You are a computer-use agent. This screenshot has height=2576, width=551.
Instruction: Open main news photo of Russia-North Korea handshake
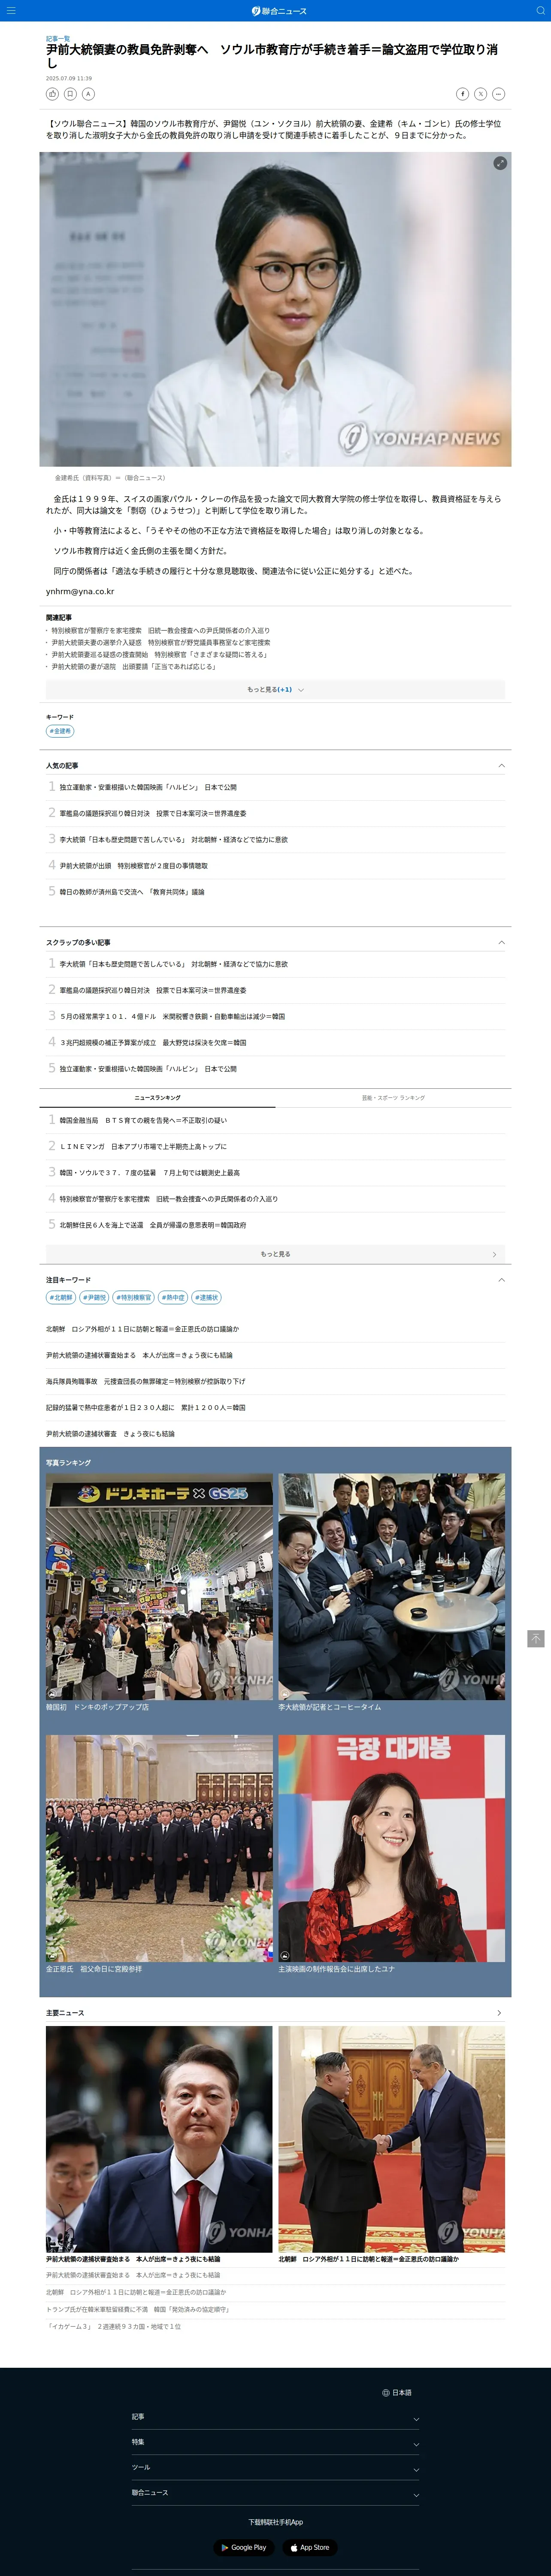[x=391, y=2139]
